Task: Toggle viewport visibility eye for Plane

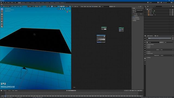Action: tap(171, 14)
